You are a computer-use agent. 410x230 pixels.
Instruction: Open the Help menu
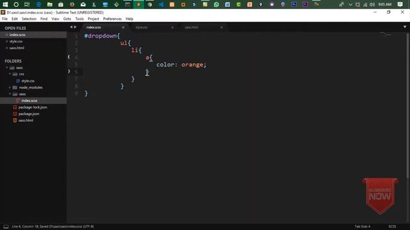tap(129, 19)
